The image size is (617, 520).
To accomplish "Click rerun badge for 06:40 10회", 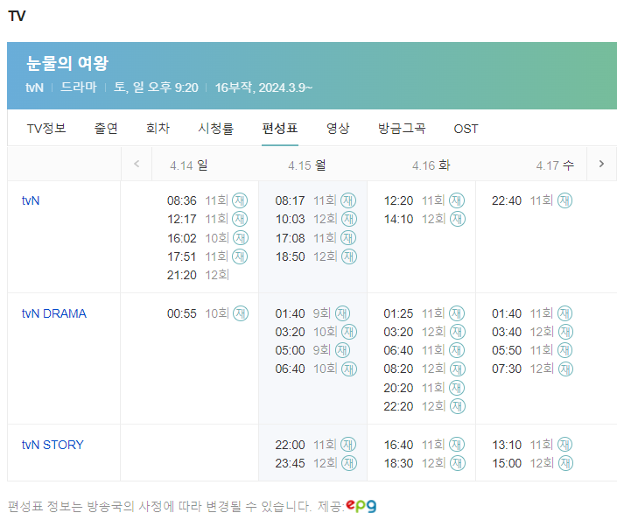I will 349,369.
